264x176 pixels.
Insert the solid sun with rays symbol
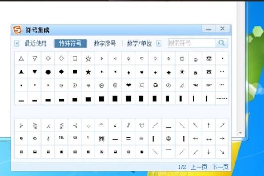(x=182, y=72)
